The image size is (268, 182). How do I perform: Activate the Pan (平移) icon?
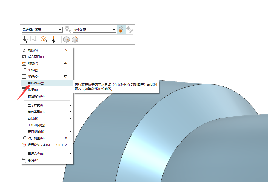click(24, 70)
